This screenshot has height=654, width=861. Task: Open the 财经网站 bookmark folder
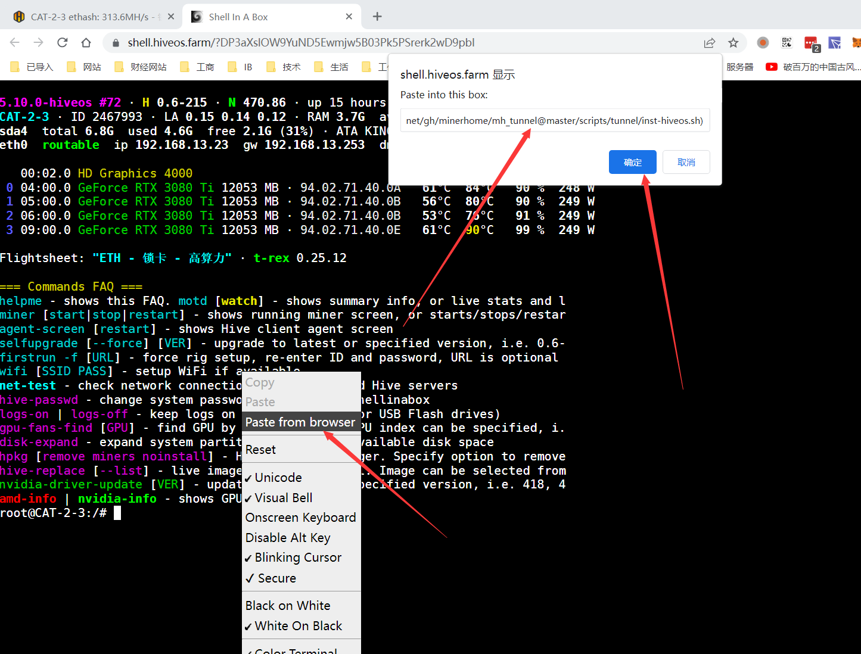pos(141,67)
